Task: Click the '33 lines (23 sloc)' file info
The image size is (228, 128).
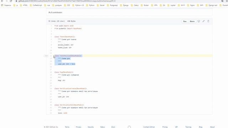Action: [x=57, y=21]
